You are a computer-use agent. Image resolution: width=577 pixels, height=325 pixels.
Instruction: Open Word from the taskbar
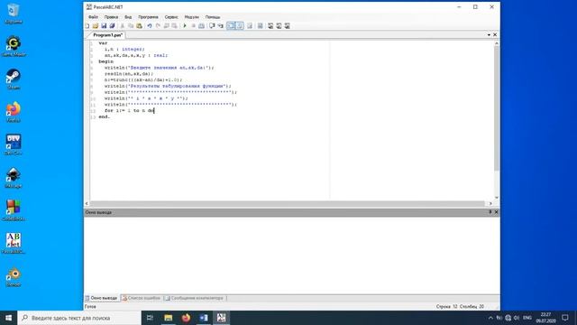(x=204, y=318)
